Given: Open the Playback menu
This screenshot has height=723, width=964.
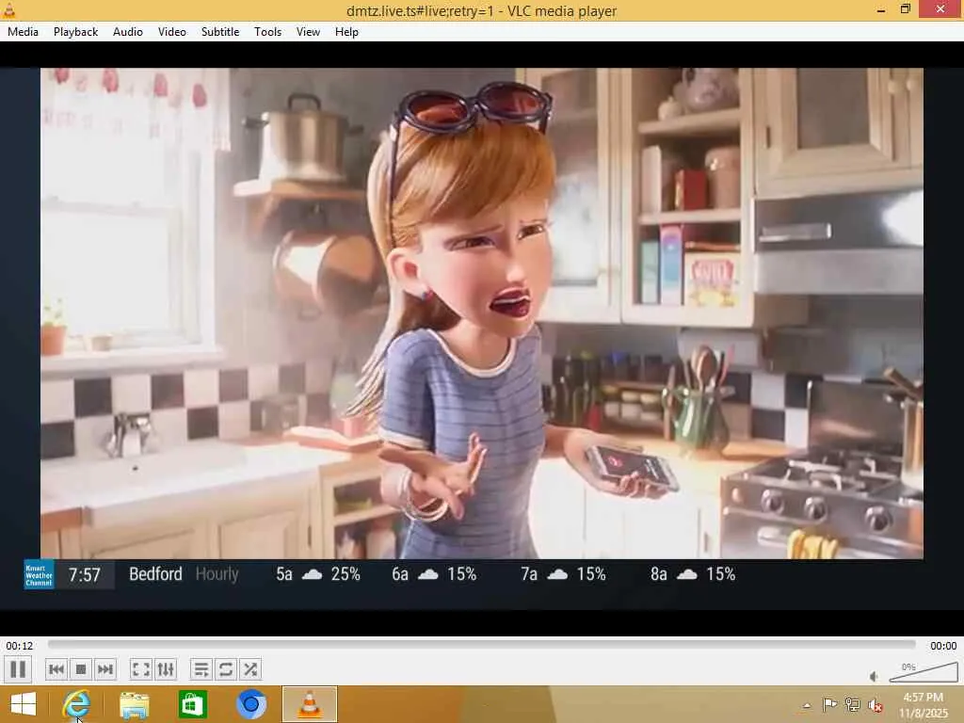Looking at the screenshot, I should pyautogui.click(x=75, y=32).
